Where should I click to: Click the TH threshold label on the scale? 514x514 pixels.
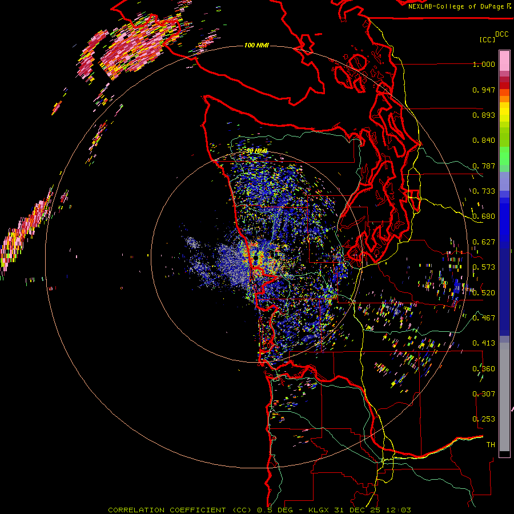coord(491,445)
